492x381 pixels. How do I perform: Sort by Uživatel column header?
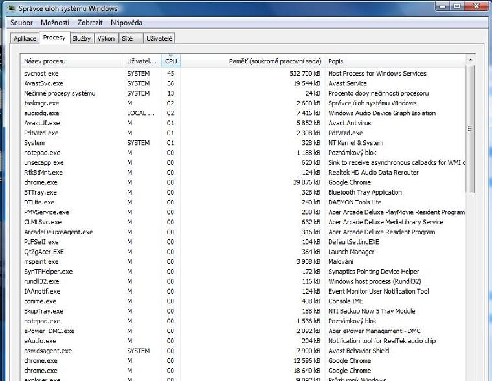coord(143,61)
